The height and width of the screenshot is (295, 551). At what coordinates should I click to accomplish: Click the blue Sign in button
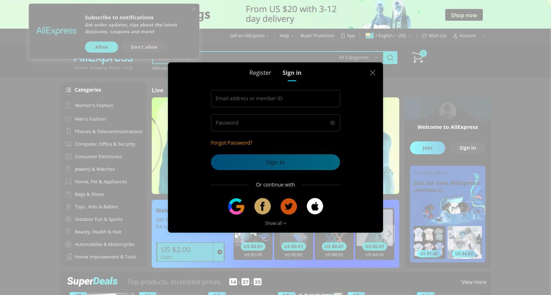tap(275, 162)
